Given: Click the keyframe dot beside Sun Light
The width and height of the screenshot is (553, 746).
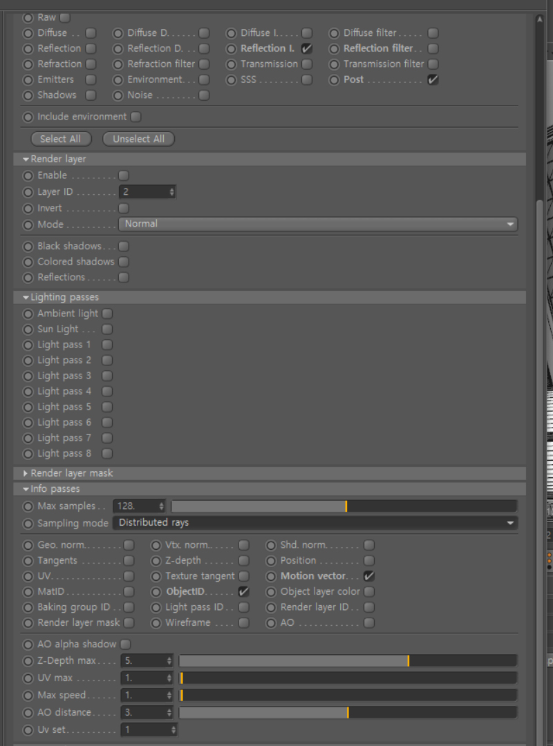Looking at the screenshot, I should (28, 329).
